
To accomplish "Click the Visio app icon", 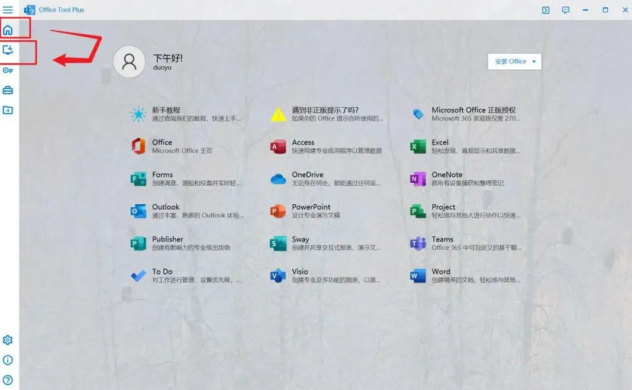I will tap(278, 276).
